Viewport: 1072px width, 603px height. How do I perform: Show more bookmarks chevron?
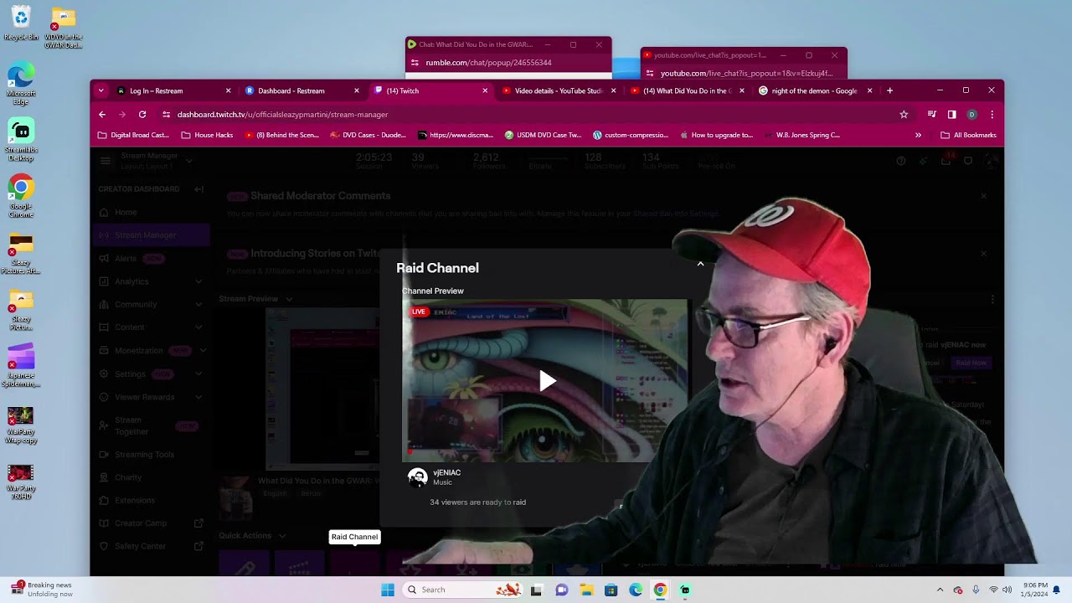coord(918,135)
